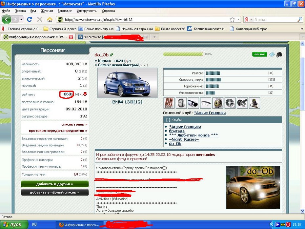Go to home page via house icon
The width and height of the screenshot is (305, 229).
coord(50,19)
